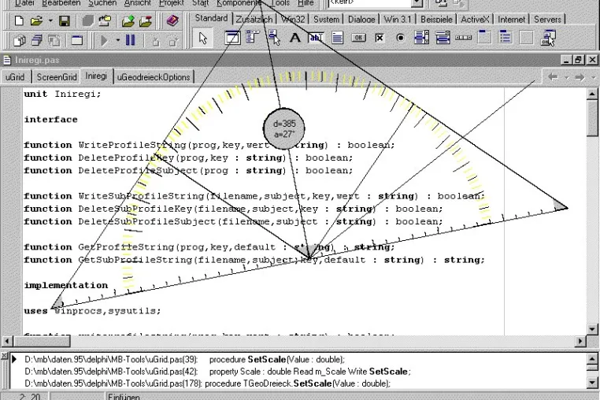This screenshot has height=400, width=600.
Task: Click the editor horizontal scroll-right arrow
Action: [581, 341]
